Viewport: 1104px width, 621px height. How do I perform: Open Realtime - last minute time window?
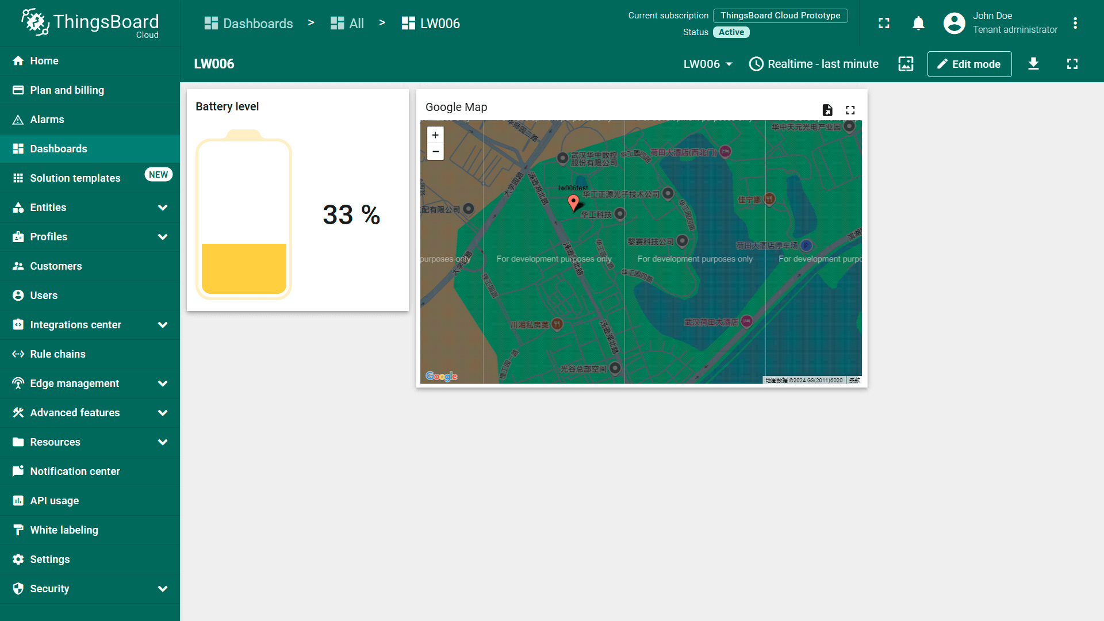(x=814, y=64)
